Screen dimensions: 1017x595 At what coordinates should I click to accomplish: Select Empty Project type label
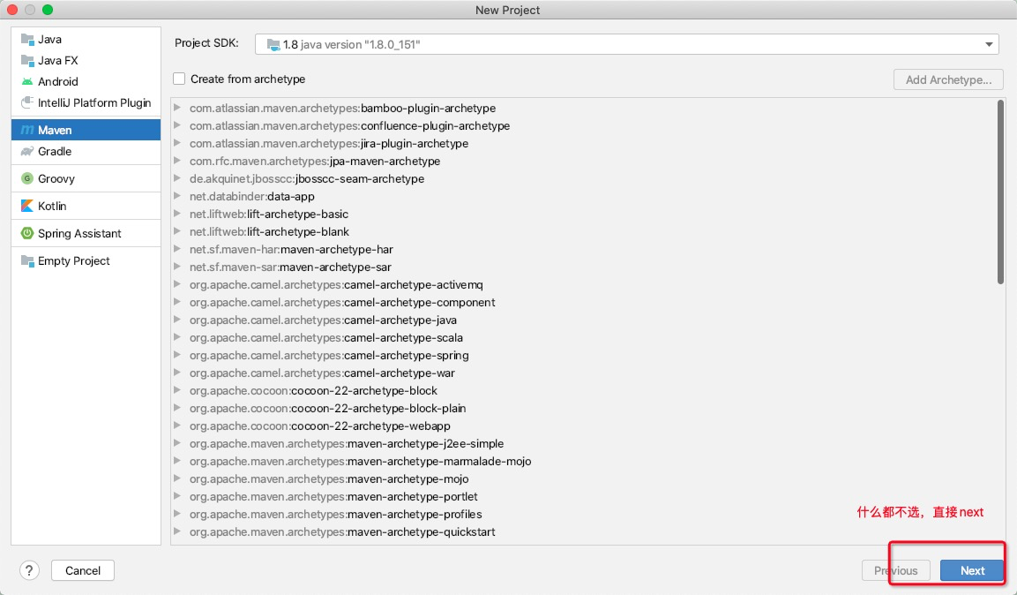(74, 260)
